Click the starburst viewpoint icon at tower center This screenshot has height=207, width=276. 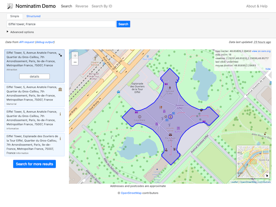[166, 117]
